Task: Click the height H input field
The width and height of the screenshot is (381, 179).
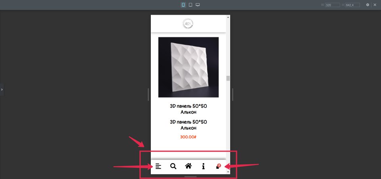Action: (352, 5)
